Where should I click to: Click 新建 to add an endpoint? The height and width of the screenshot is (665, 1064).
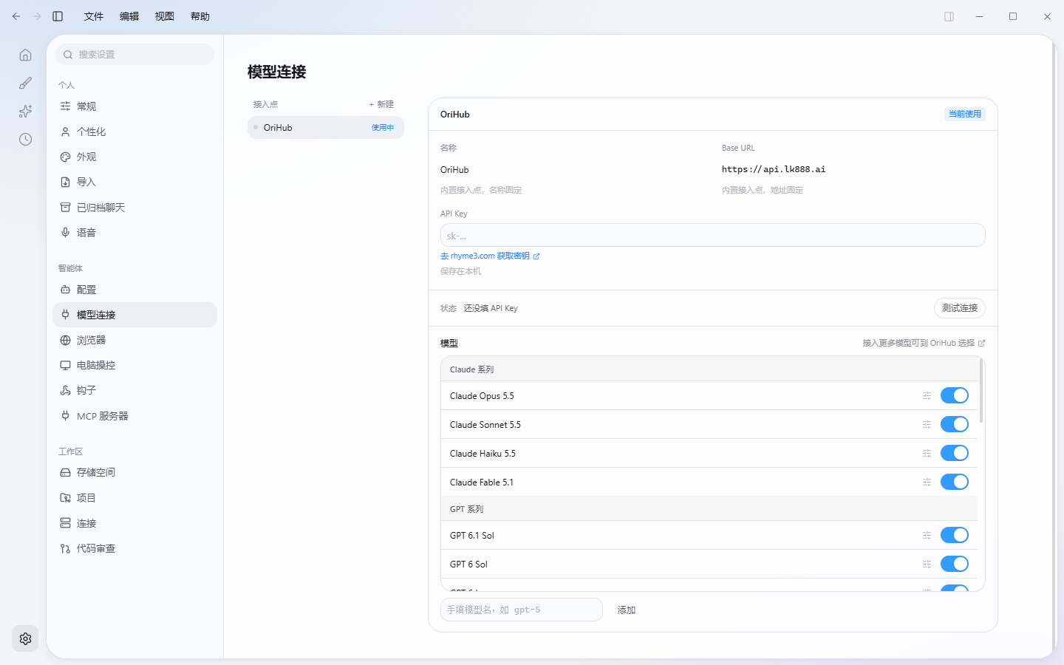click(381, 104)
